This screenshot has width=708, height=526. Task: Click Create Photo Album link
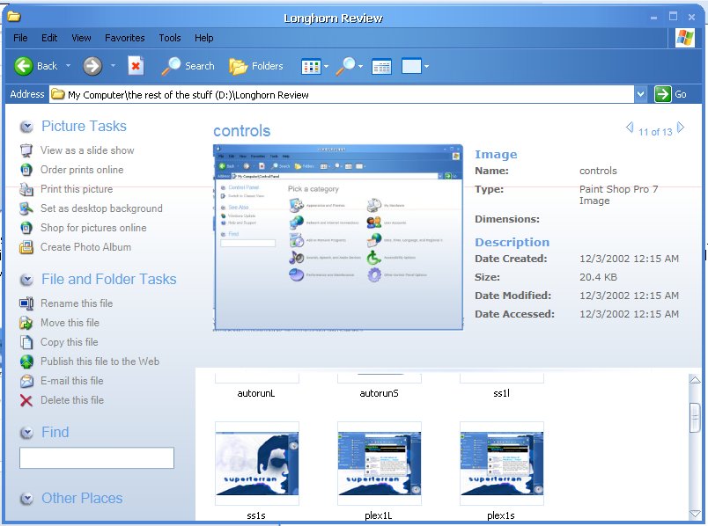(85, 247)
